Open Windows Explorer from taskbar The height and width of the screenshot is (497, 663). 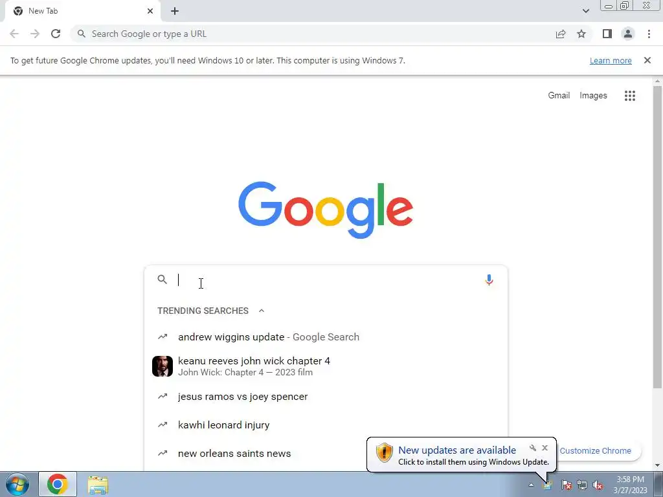(x=98, y=484)
